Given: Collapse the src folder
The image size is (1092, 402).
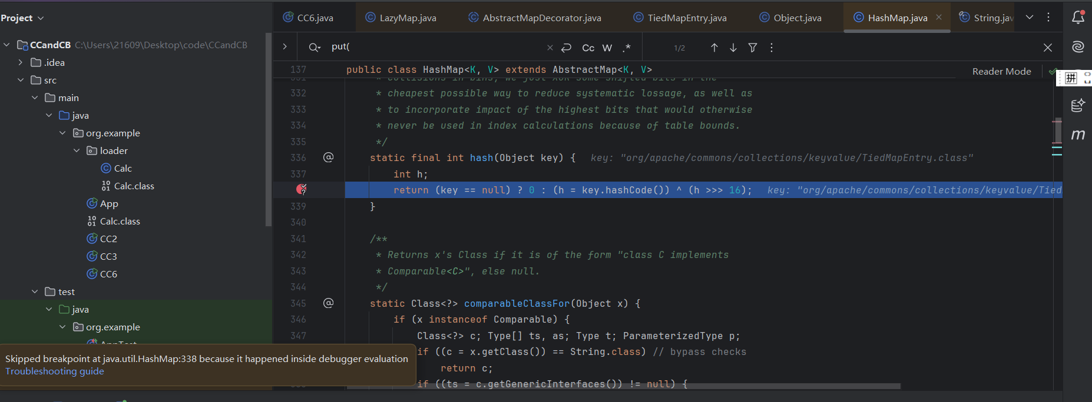Looking at the screenshot, I should point(21,80).
